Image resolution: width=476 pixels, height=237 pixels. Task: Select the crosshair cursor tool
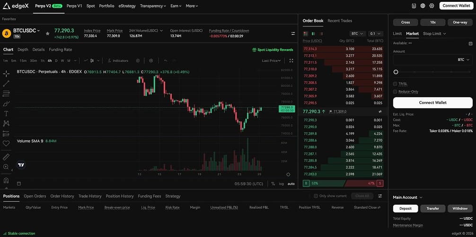[6, 74]
